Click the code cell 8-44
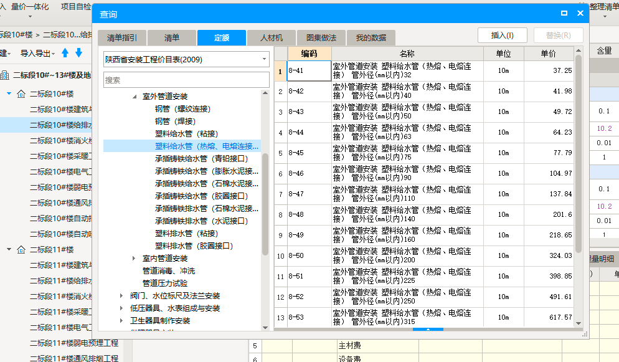619x362 pixels. (x=309, y=132)
